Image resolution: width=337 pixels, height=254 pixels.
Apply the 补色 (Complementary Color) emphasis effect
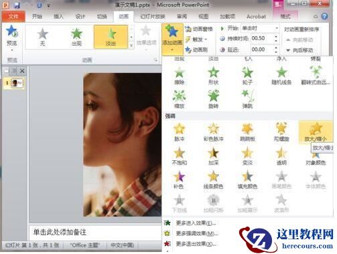click(180, 180)
